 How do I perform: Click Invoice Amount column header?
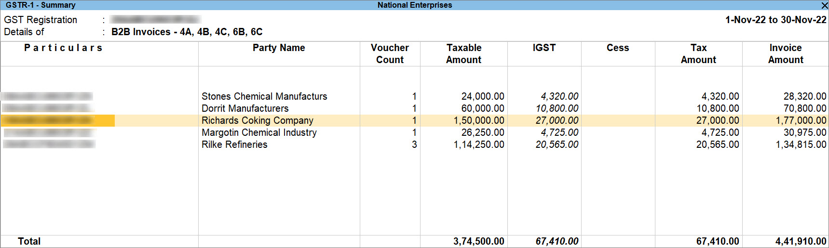pos(786,53)
